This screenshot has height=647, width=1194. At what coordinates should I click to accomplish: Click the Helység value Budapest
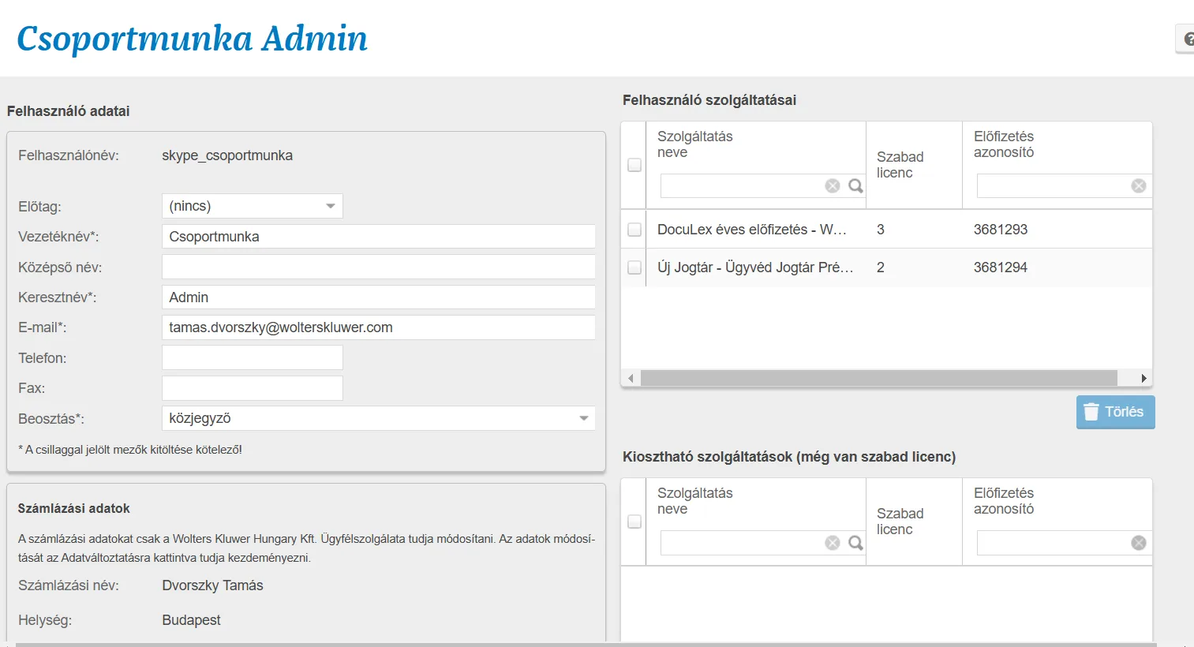pyautogui.click(x=191, y=620)
